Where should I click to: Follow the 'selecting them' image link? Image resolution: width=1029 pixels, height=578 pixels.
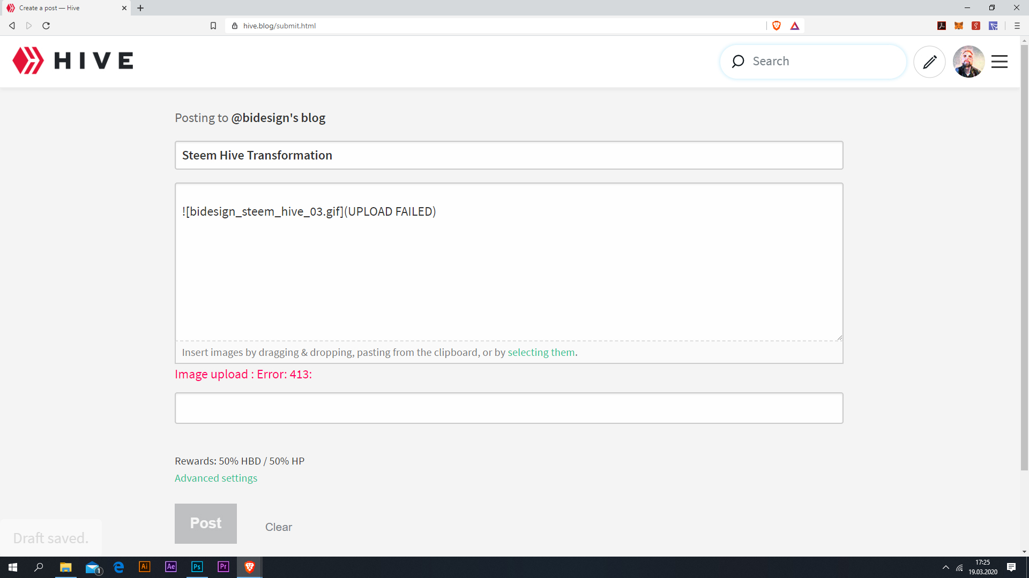(x=541, y=352)
